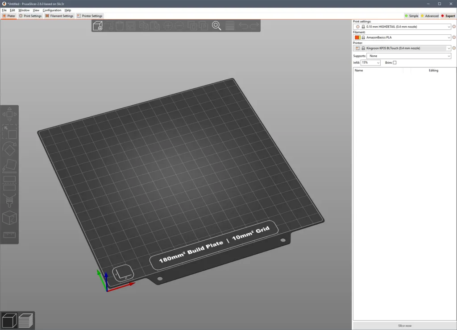
Task: Click the Undo arrow icon
Action: (x=243, y=26)
